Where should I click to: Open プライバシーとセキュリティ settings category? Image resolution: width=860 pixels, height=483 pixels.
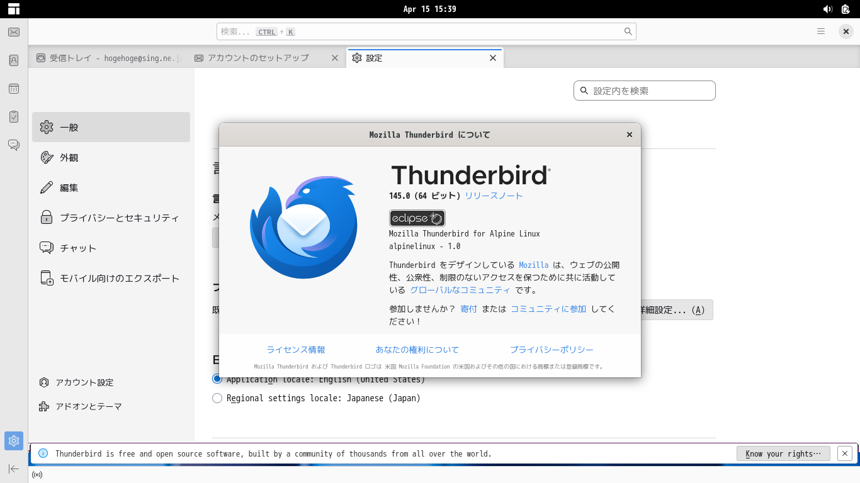111,218
